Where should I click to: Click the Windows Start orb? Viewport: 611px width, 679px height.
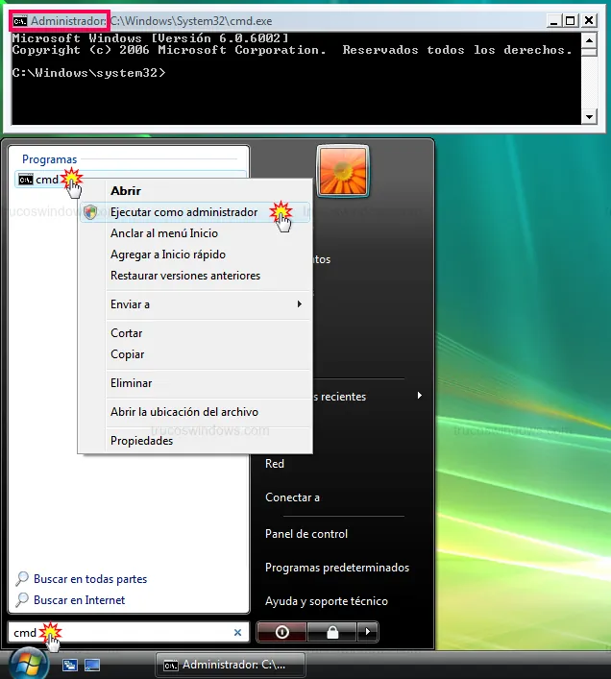click(x=28, y=664)
